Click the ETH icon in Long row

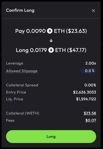pos(51,50)
